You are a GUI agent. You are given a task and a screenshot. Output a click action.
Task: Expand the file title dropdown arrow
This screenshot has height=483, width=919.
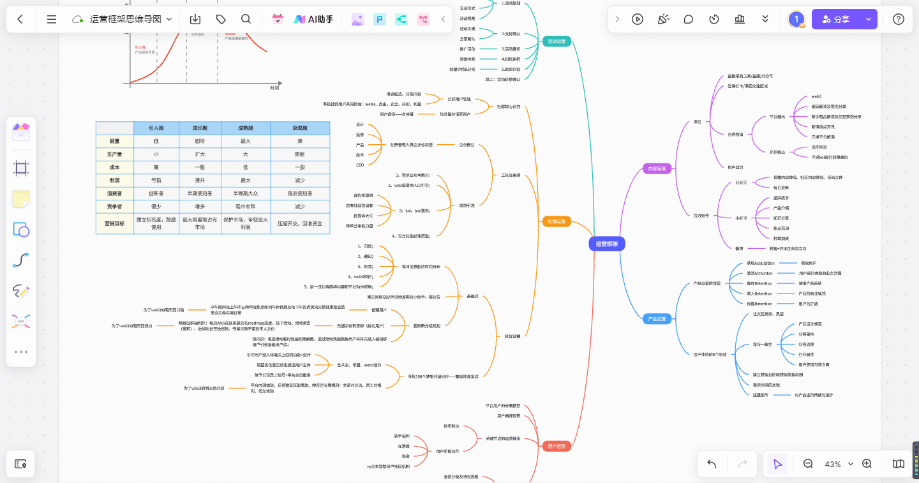pos(169,19)
